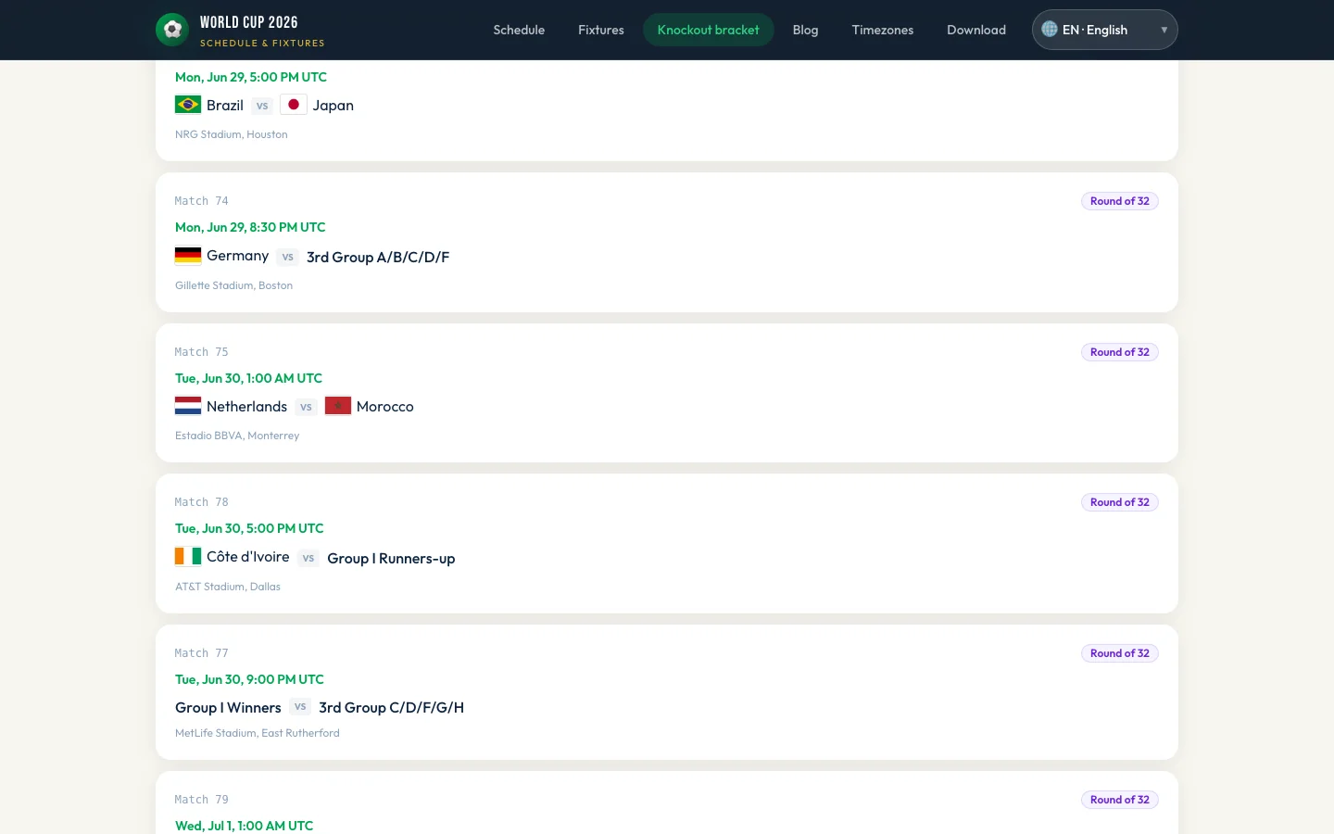Click the soccer ball logo icon
This screenshot has height=834, width=1334.
[172, 30]
